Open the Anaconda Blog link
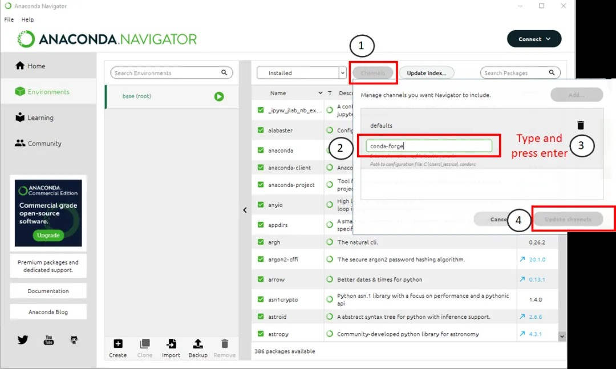The width and height of the screenshot is (616, 369). click(48, 311)
